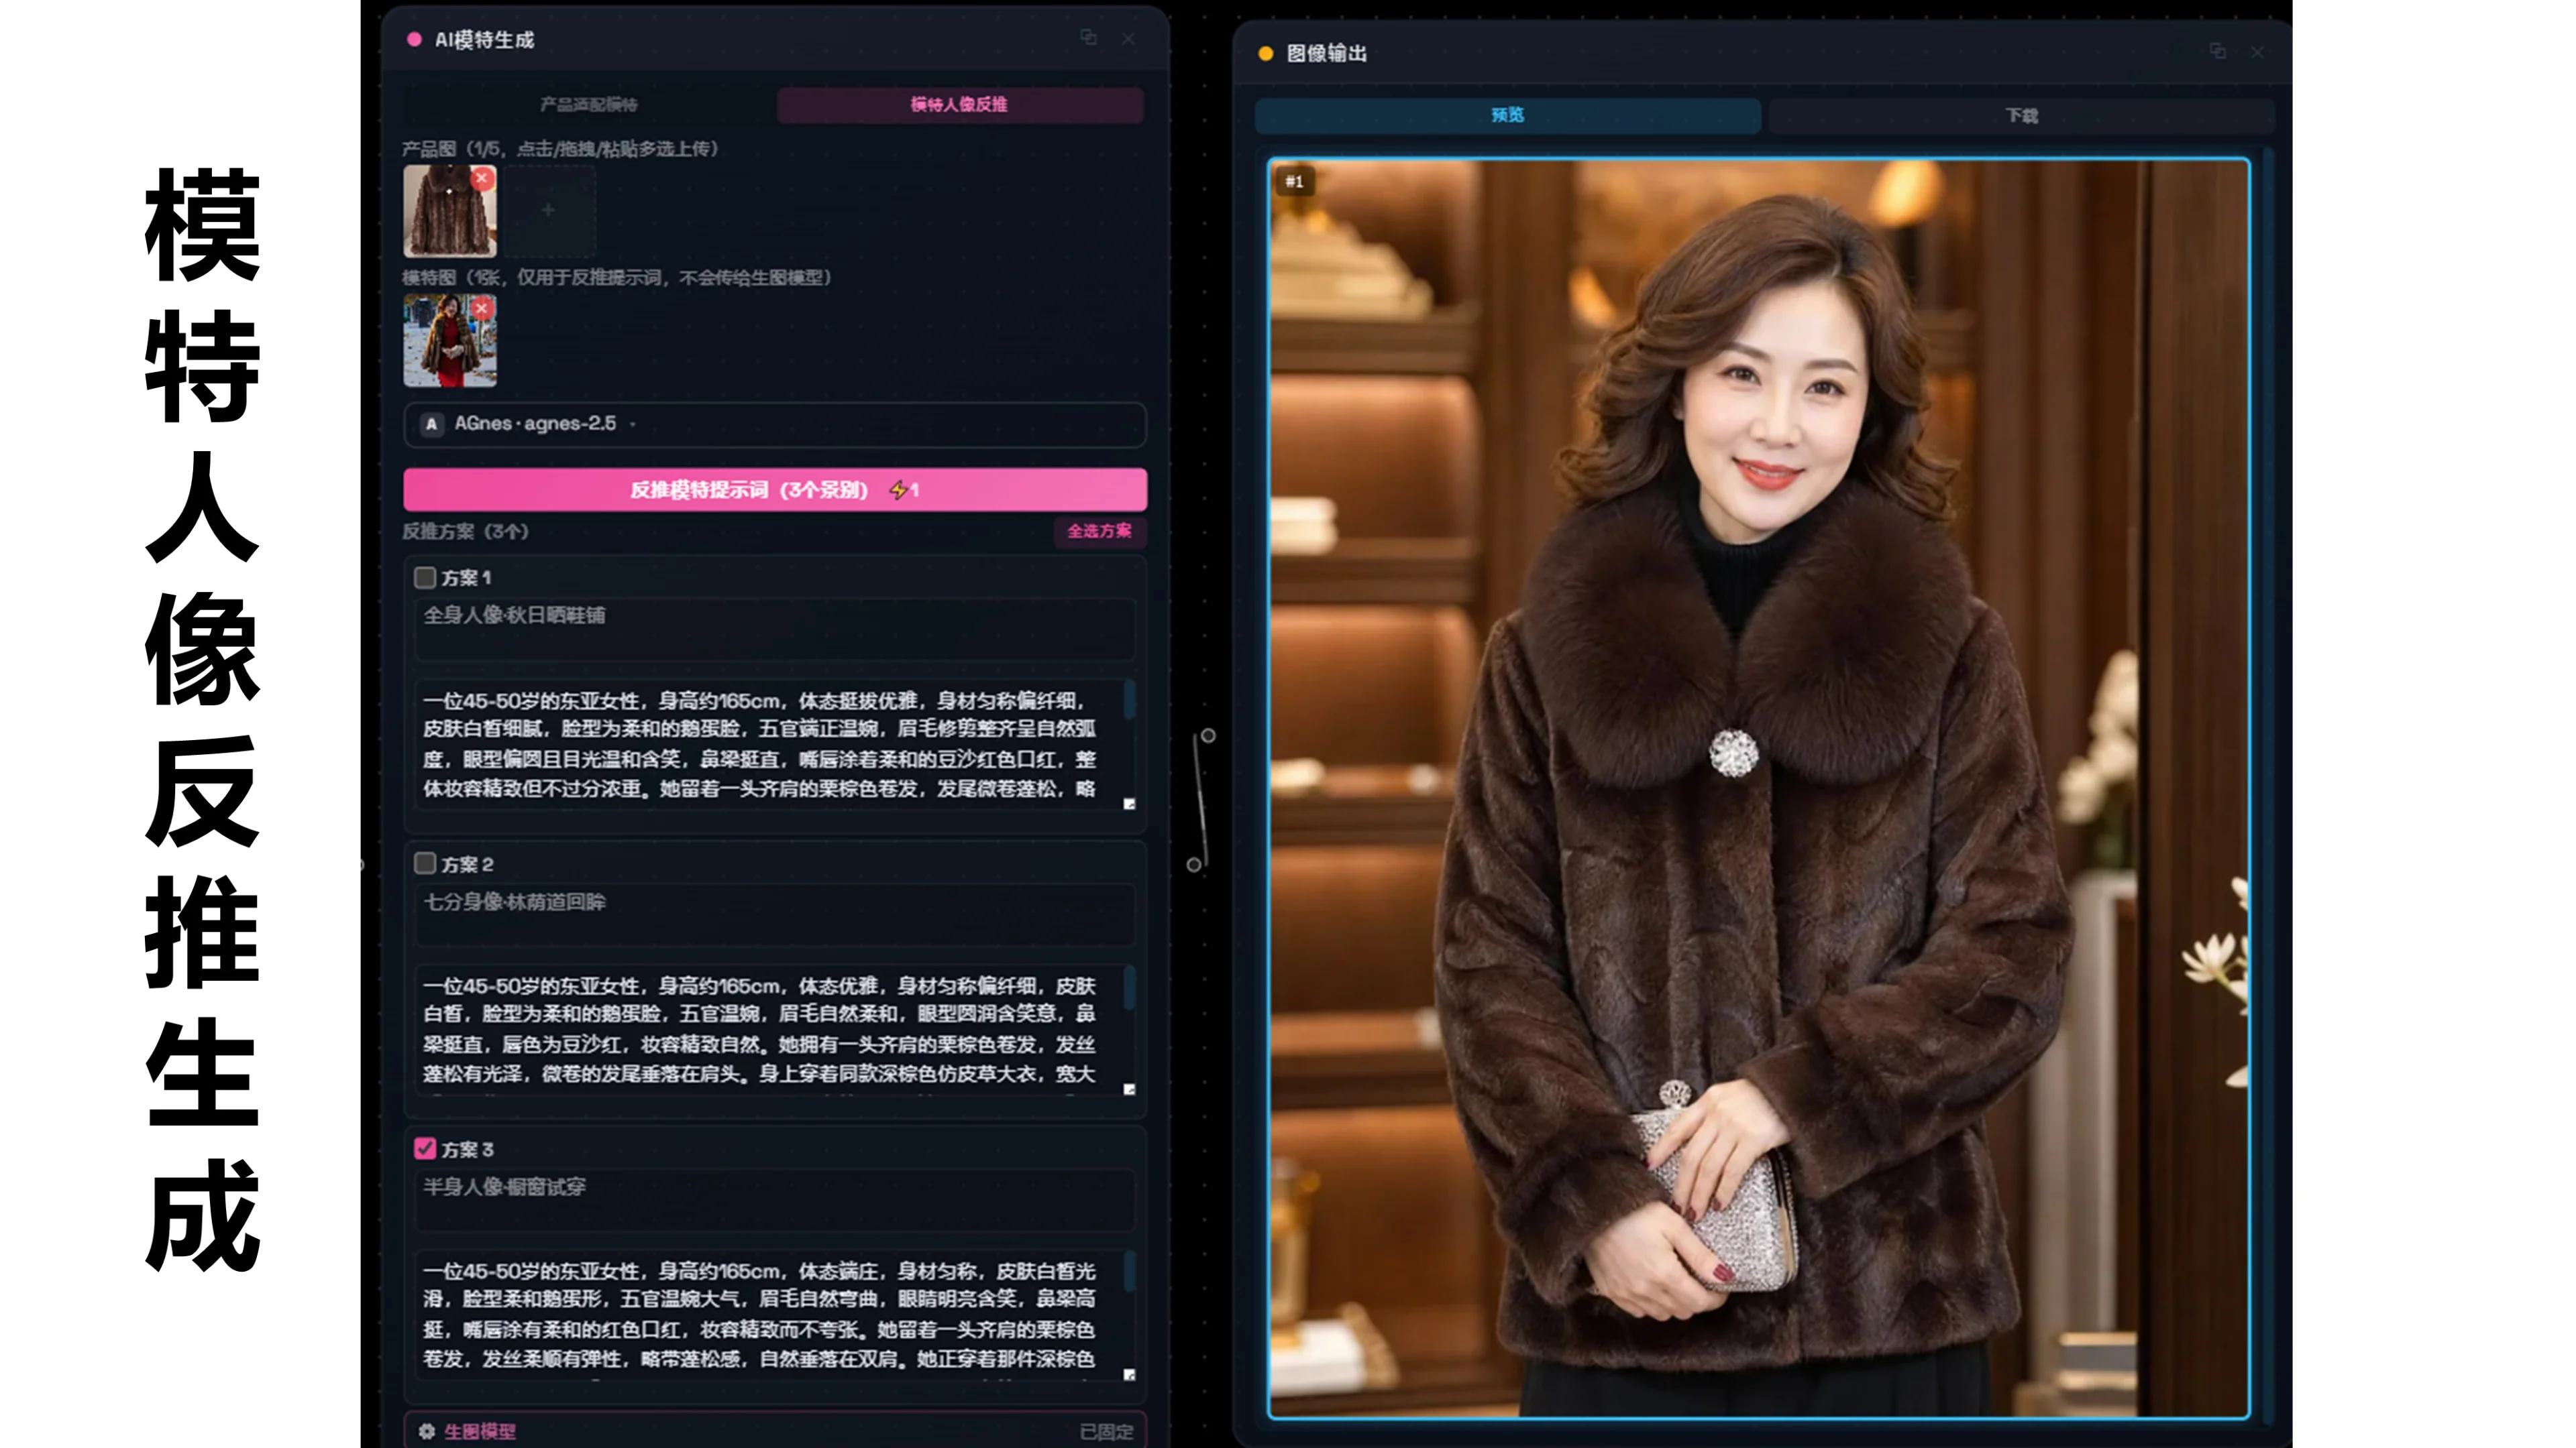Add another product image with plus tile
The width and height of the screenshot is (2576, 1448).
coord(548,211)
